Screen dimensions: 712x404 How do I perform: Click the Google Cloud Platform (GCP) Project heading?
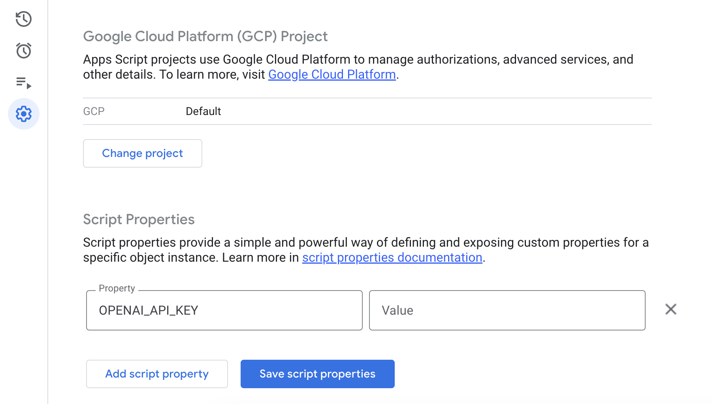[205, 36]
